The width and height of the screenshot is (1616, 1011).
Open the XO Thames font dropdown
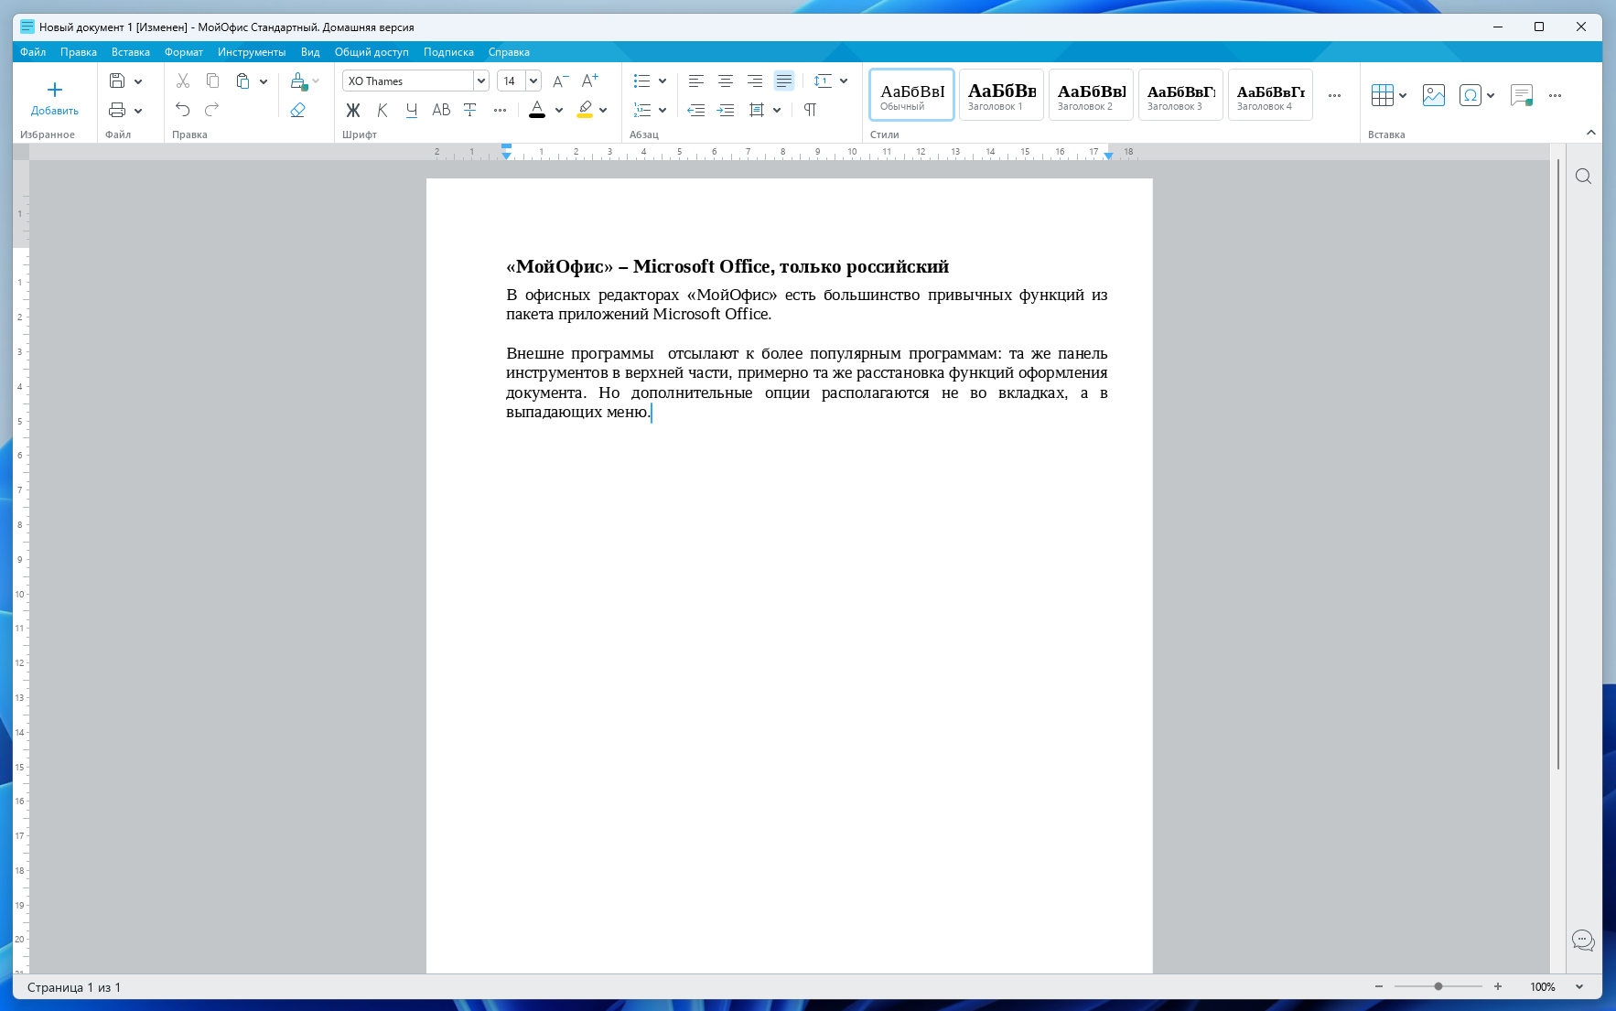480,81
